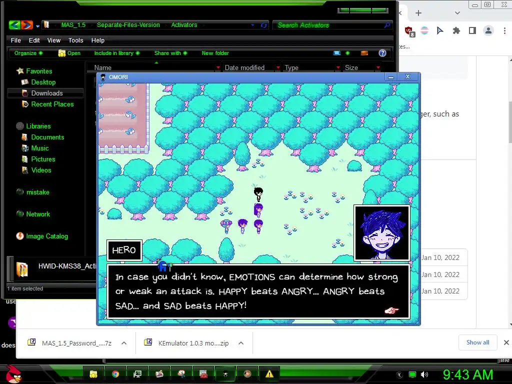512x384 pixels.
Task: Open address bar history dropdown
Action: tap(252, 25)
